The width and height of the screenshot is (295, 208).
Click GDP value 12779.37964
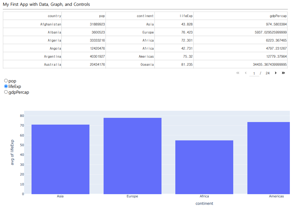pos(240,56)
